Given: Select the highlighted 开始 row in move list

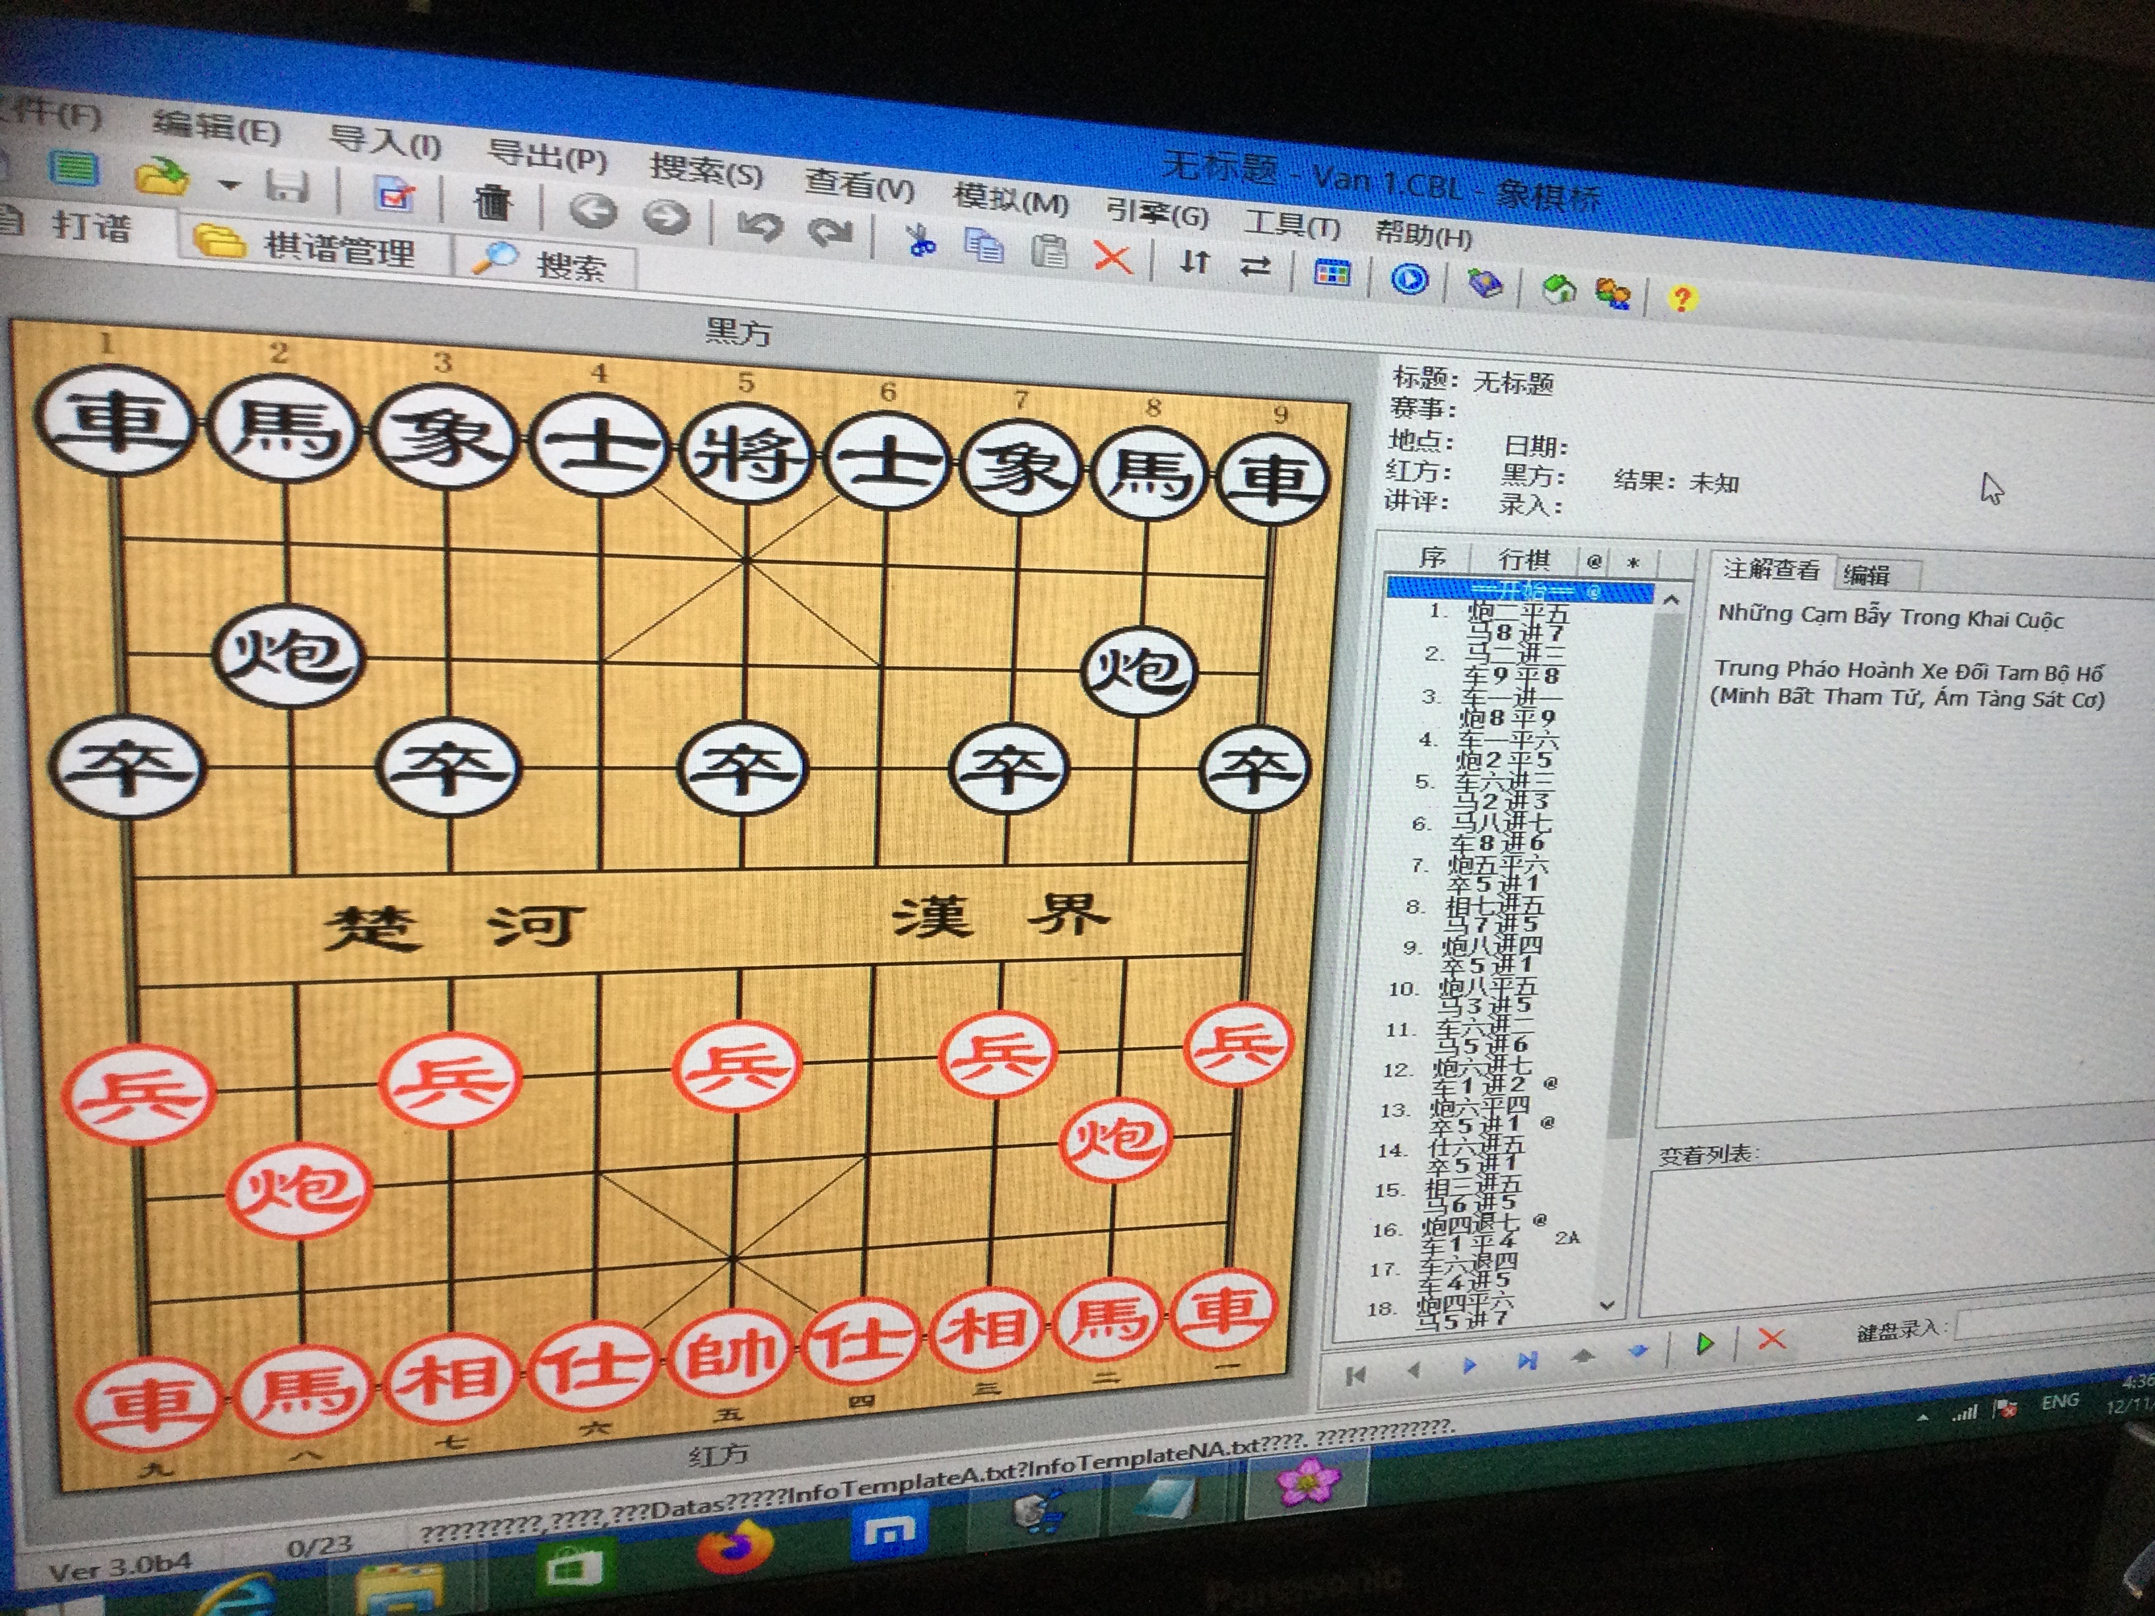Looking at the screenshot, I should (x=1521, y=590).
